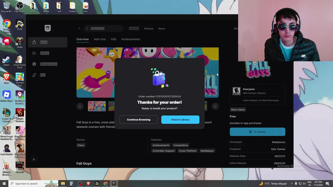Open the mm desktop folder
This screenshot has width=333, height=187.
pos(59,7)
